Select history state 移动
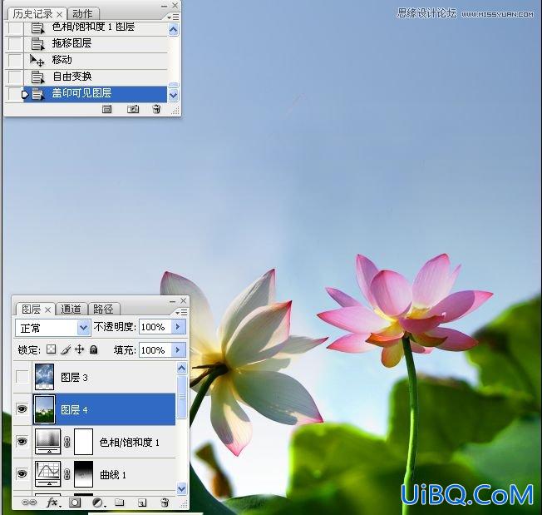 click(x=96, y=60)
